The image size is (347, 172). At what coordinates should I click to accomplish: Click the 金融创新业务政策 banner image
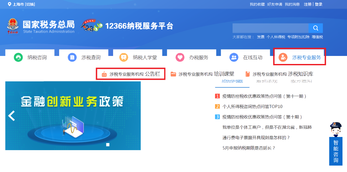tap(73, 116)
